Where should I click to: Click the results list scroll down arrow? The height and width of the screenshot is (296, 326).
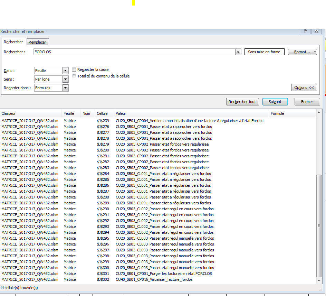click(x=319, y=281)
